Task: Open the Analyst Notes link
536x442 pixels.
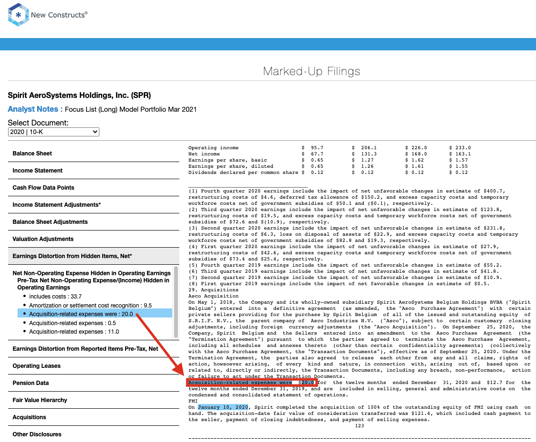Action: coord(35,109)
